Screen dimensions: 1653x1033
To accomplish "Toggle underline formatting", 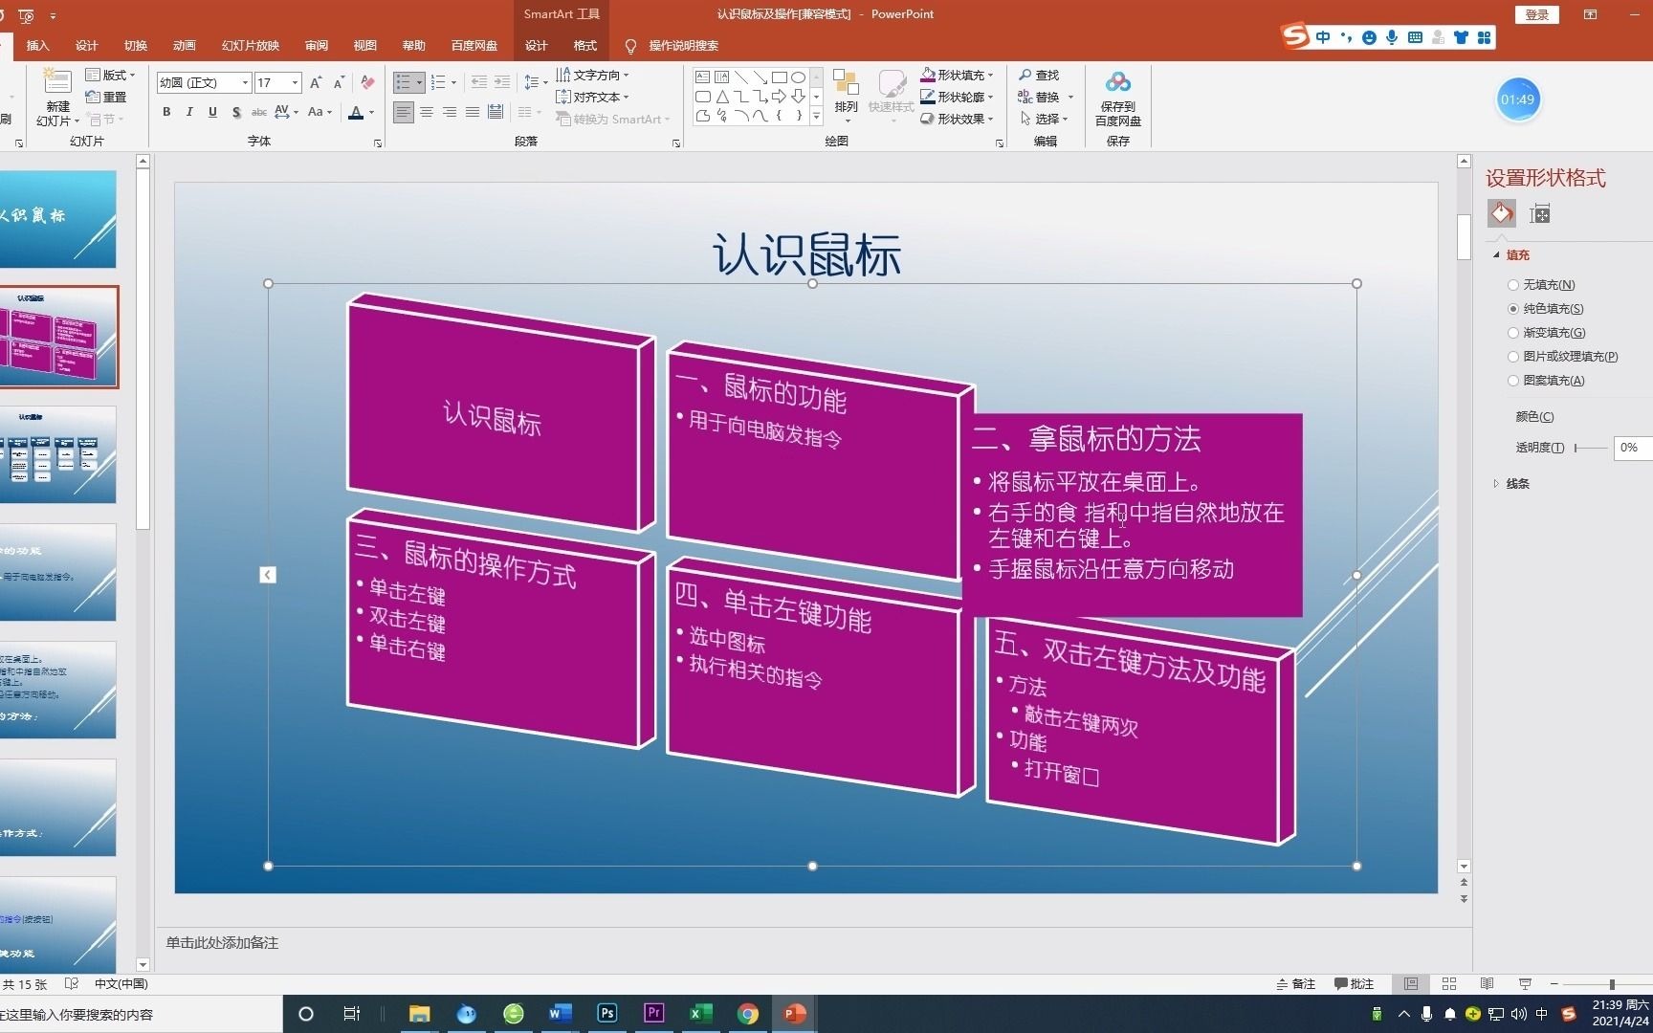I will tap(211, 112).
